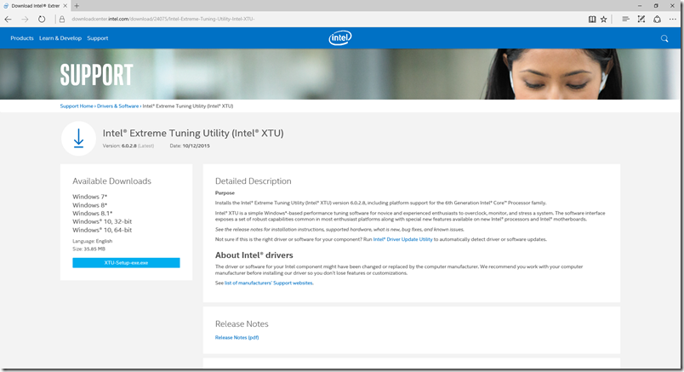Viewport: 684px width, 372px height.
Task: Click the Available Downloads heading
Action: click(111, 181)
